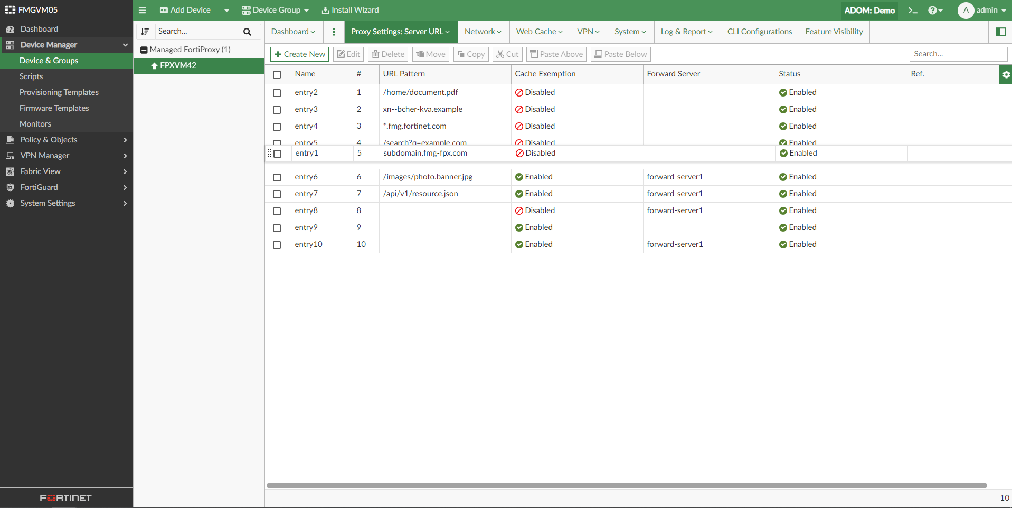Toggle the select-all header checkbox
The image size is (1012, 508).
pyautogui.click(x=277, y=74)
